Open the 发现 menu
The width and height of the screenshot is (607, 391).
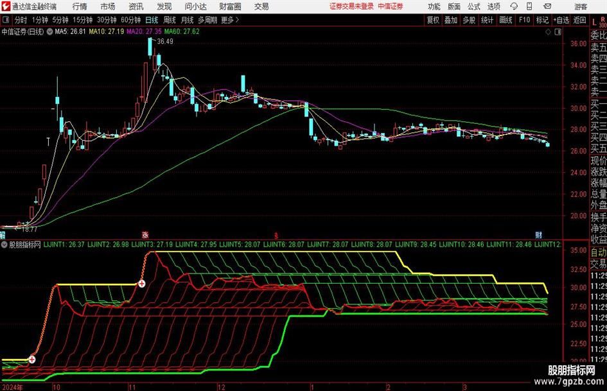tap(164, 6)
